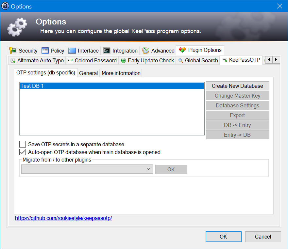
Task: Click the Global Search magnifier icon
Action: pos(180,60)
